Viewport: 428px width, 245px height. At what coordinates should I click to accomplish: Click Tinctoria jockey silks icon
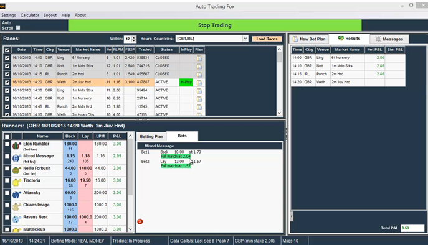[x=16, y=183]
